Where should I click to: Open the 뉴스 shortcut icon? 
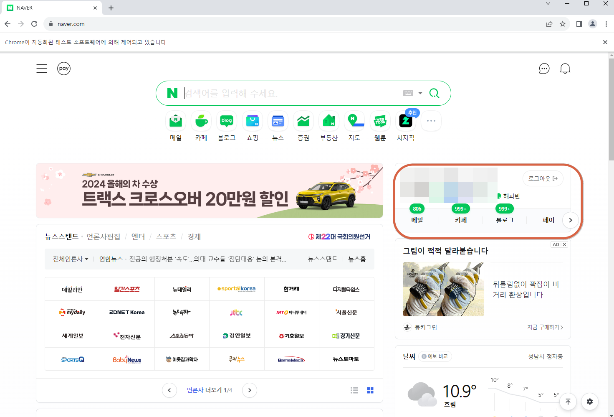pyautogui.click(x=278, y=121)
